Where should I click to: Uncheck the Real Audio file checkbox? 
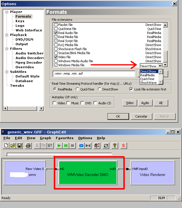56,33
